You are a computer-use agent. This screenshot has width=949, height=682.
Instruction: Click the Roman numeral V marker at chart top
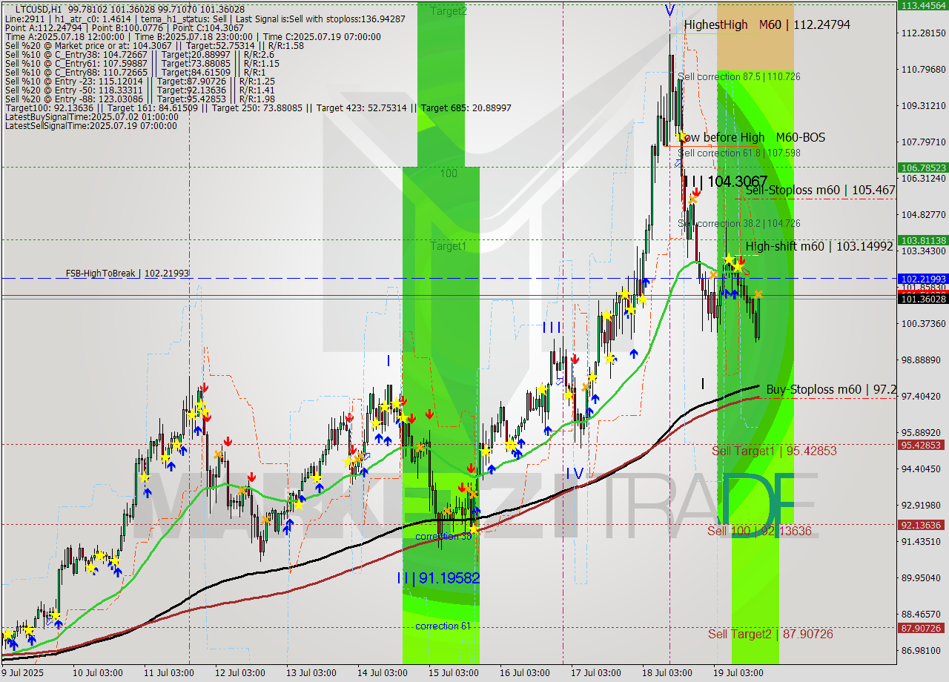[671, 11]
